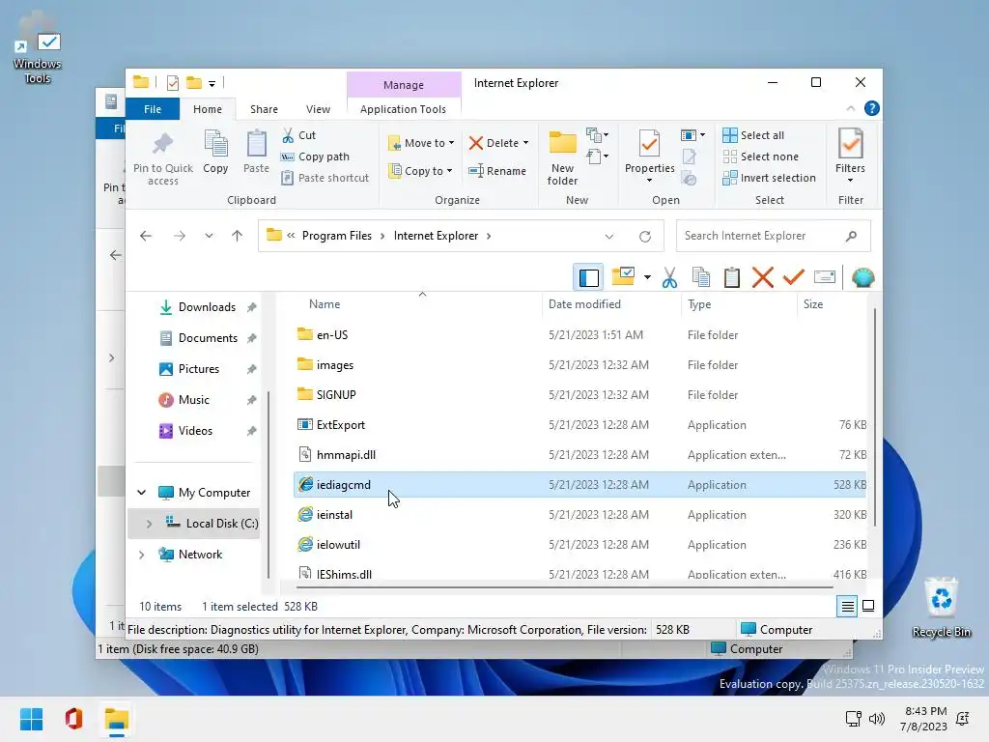This screenshot has height=742, width=989.
Task: Switch to large icons view in status bar
Action: (x=868, y=607)
